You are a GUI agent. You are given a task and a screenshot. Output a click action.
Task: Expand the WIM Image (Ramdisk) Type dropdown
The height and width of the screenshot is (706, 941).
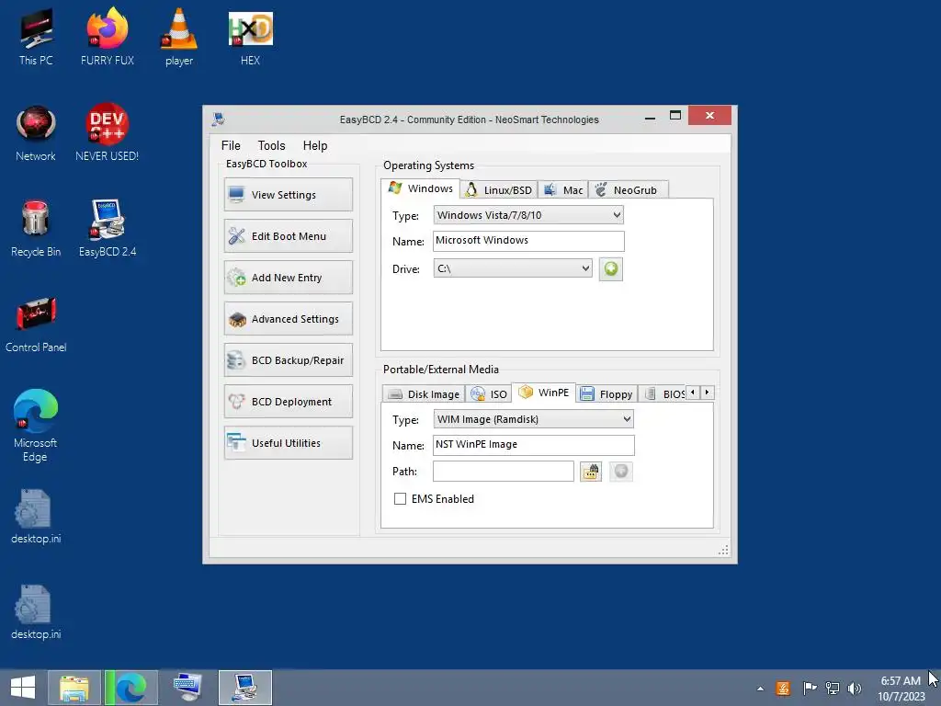pos(534,419)
